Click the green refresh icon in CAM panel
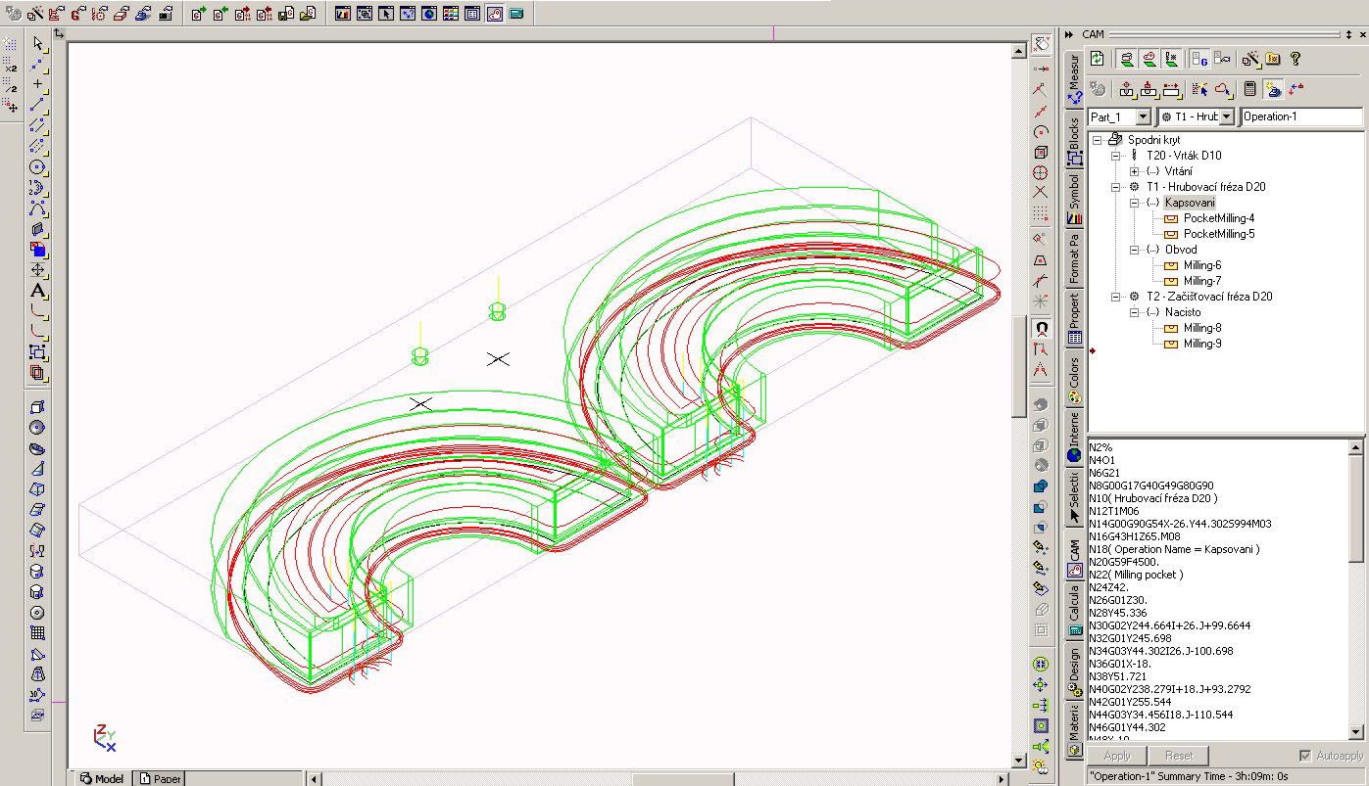 coord(1098,59)
